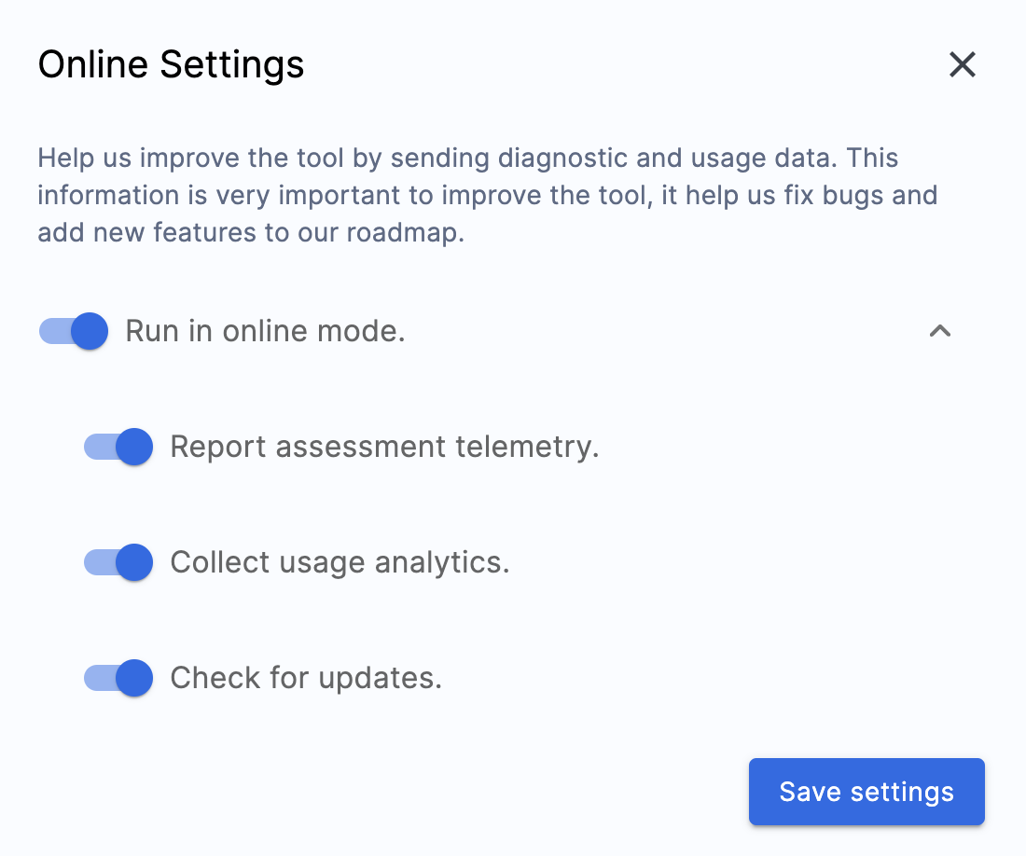Switch off assessment telemetry reporting
The width and height of the screenshot is (1026, 856).
pos(118,447)
